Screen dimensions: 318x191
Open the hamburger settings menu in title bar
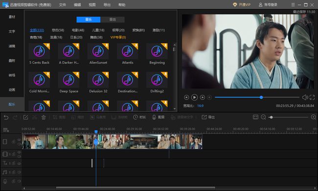[293, 5]
